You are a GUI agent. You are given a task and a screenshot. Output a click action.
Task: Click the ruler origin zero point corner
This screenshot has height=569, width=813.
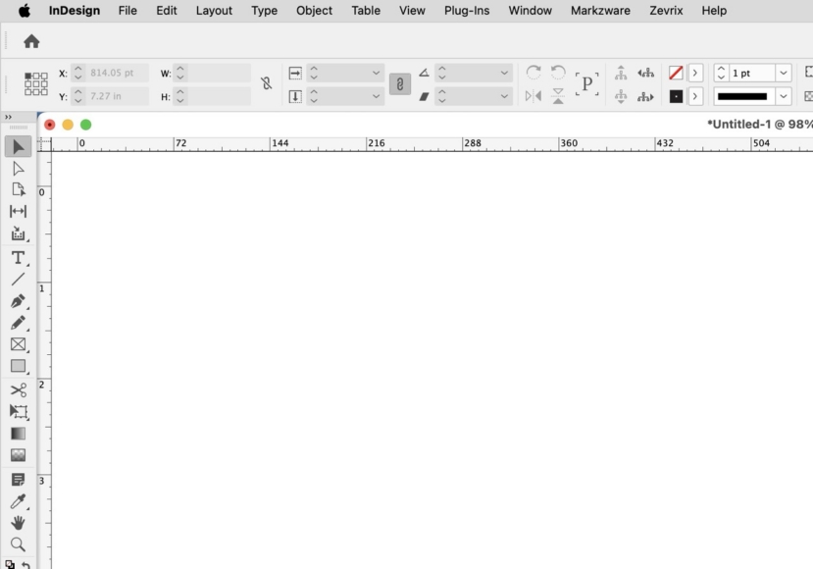pyautogui.click(x=44, y=145)
